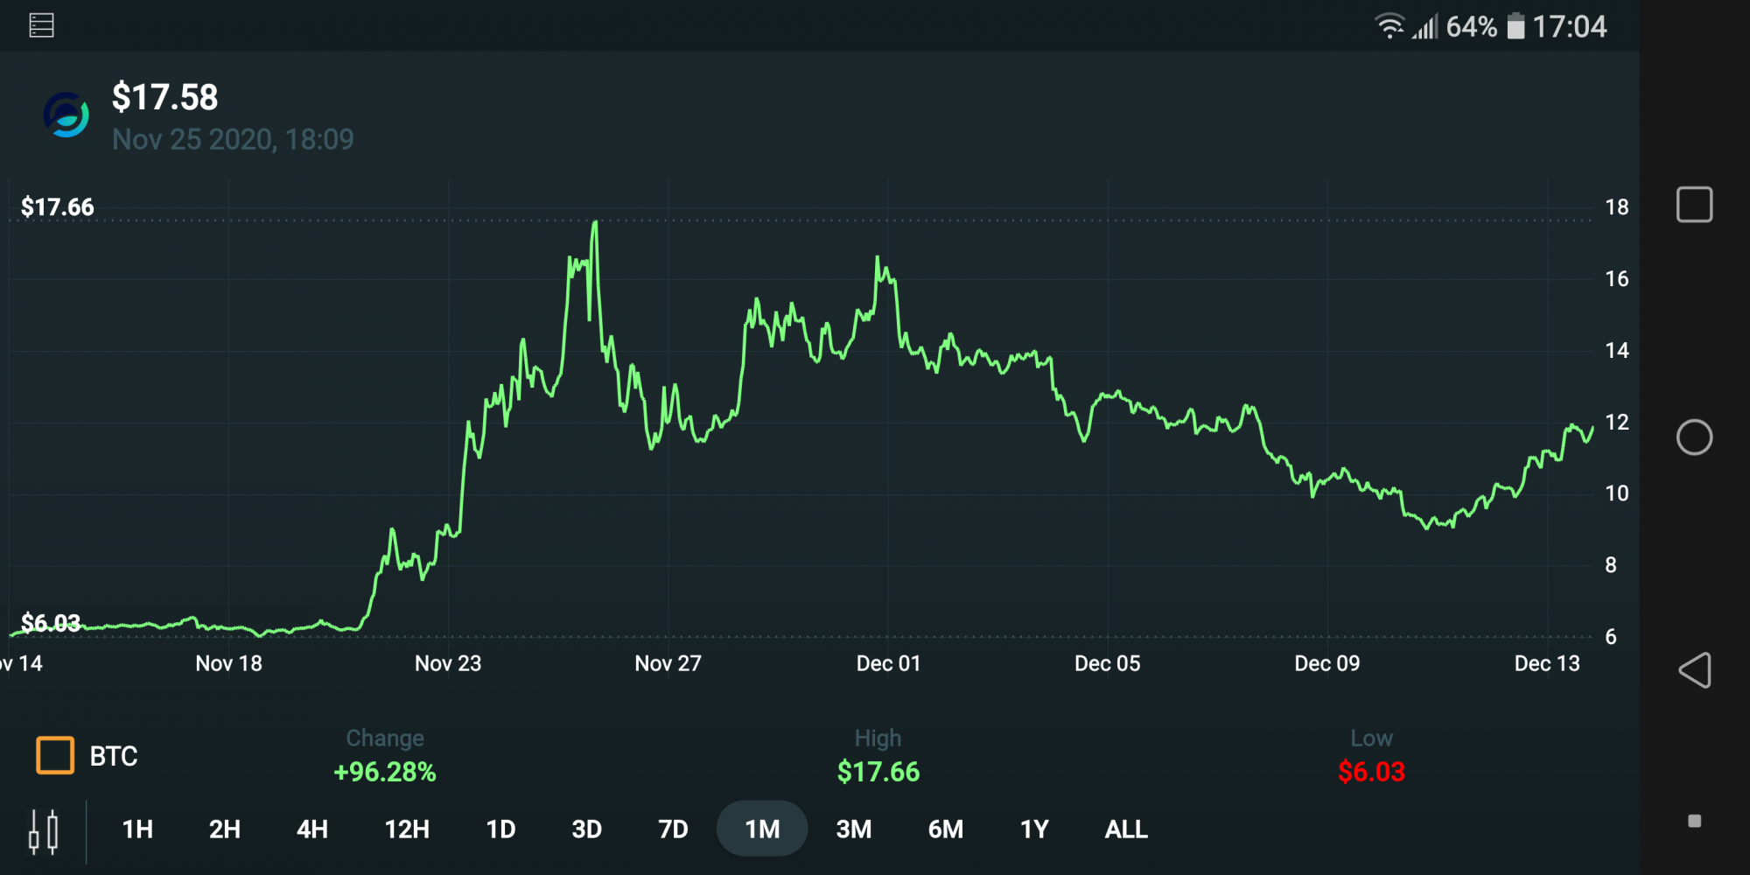Viewport: 1750px width, 875px height.
Task: Show the 1Y time range
Action: (1034, 829)
